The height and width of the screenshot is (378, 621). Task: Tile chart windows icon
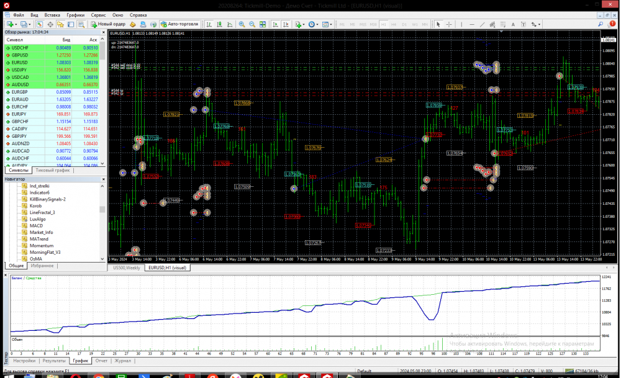pyautogui.click(x=263, y=24)
